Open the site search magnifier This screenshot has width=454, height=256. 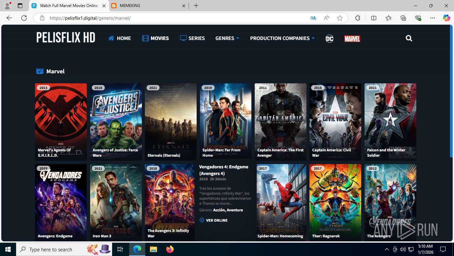(x=409, y=38)
